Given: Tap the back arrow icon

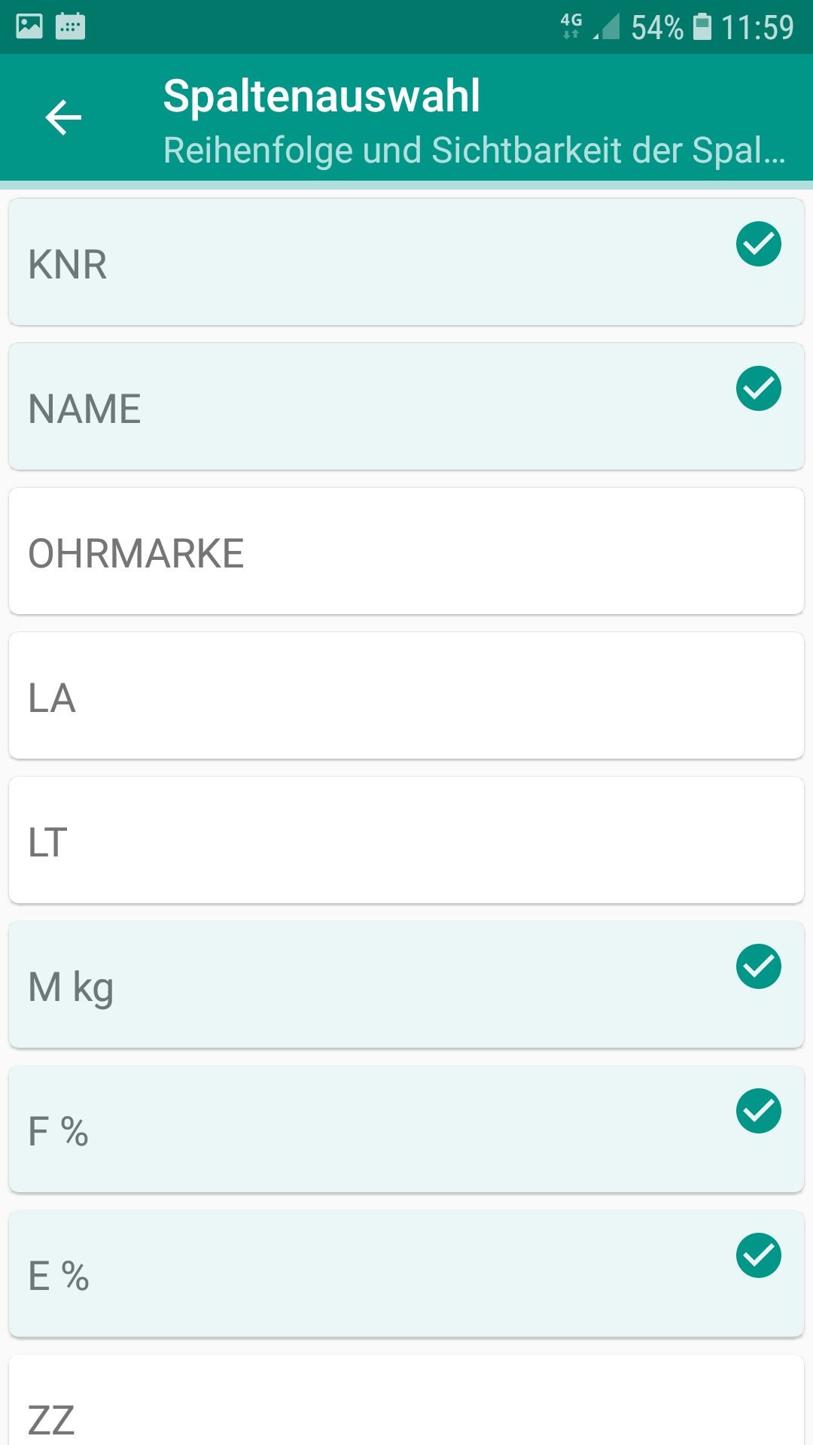Looking at the screenshot, I should pos(63,118).
